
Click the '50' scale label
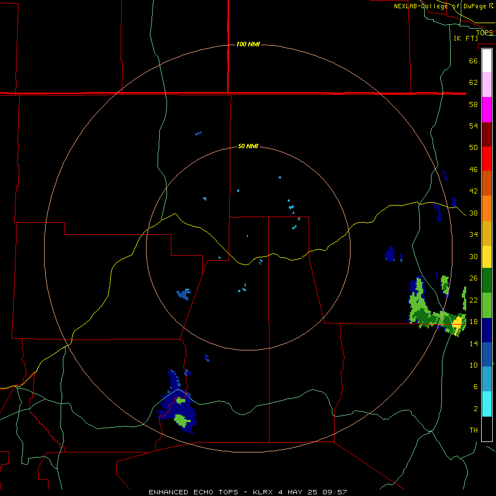point(473,147)
